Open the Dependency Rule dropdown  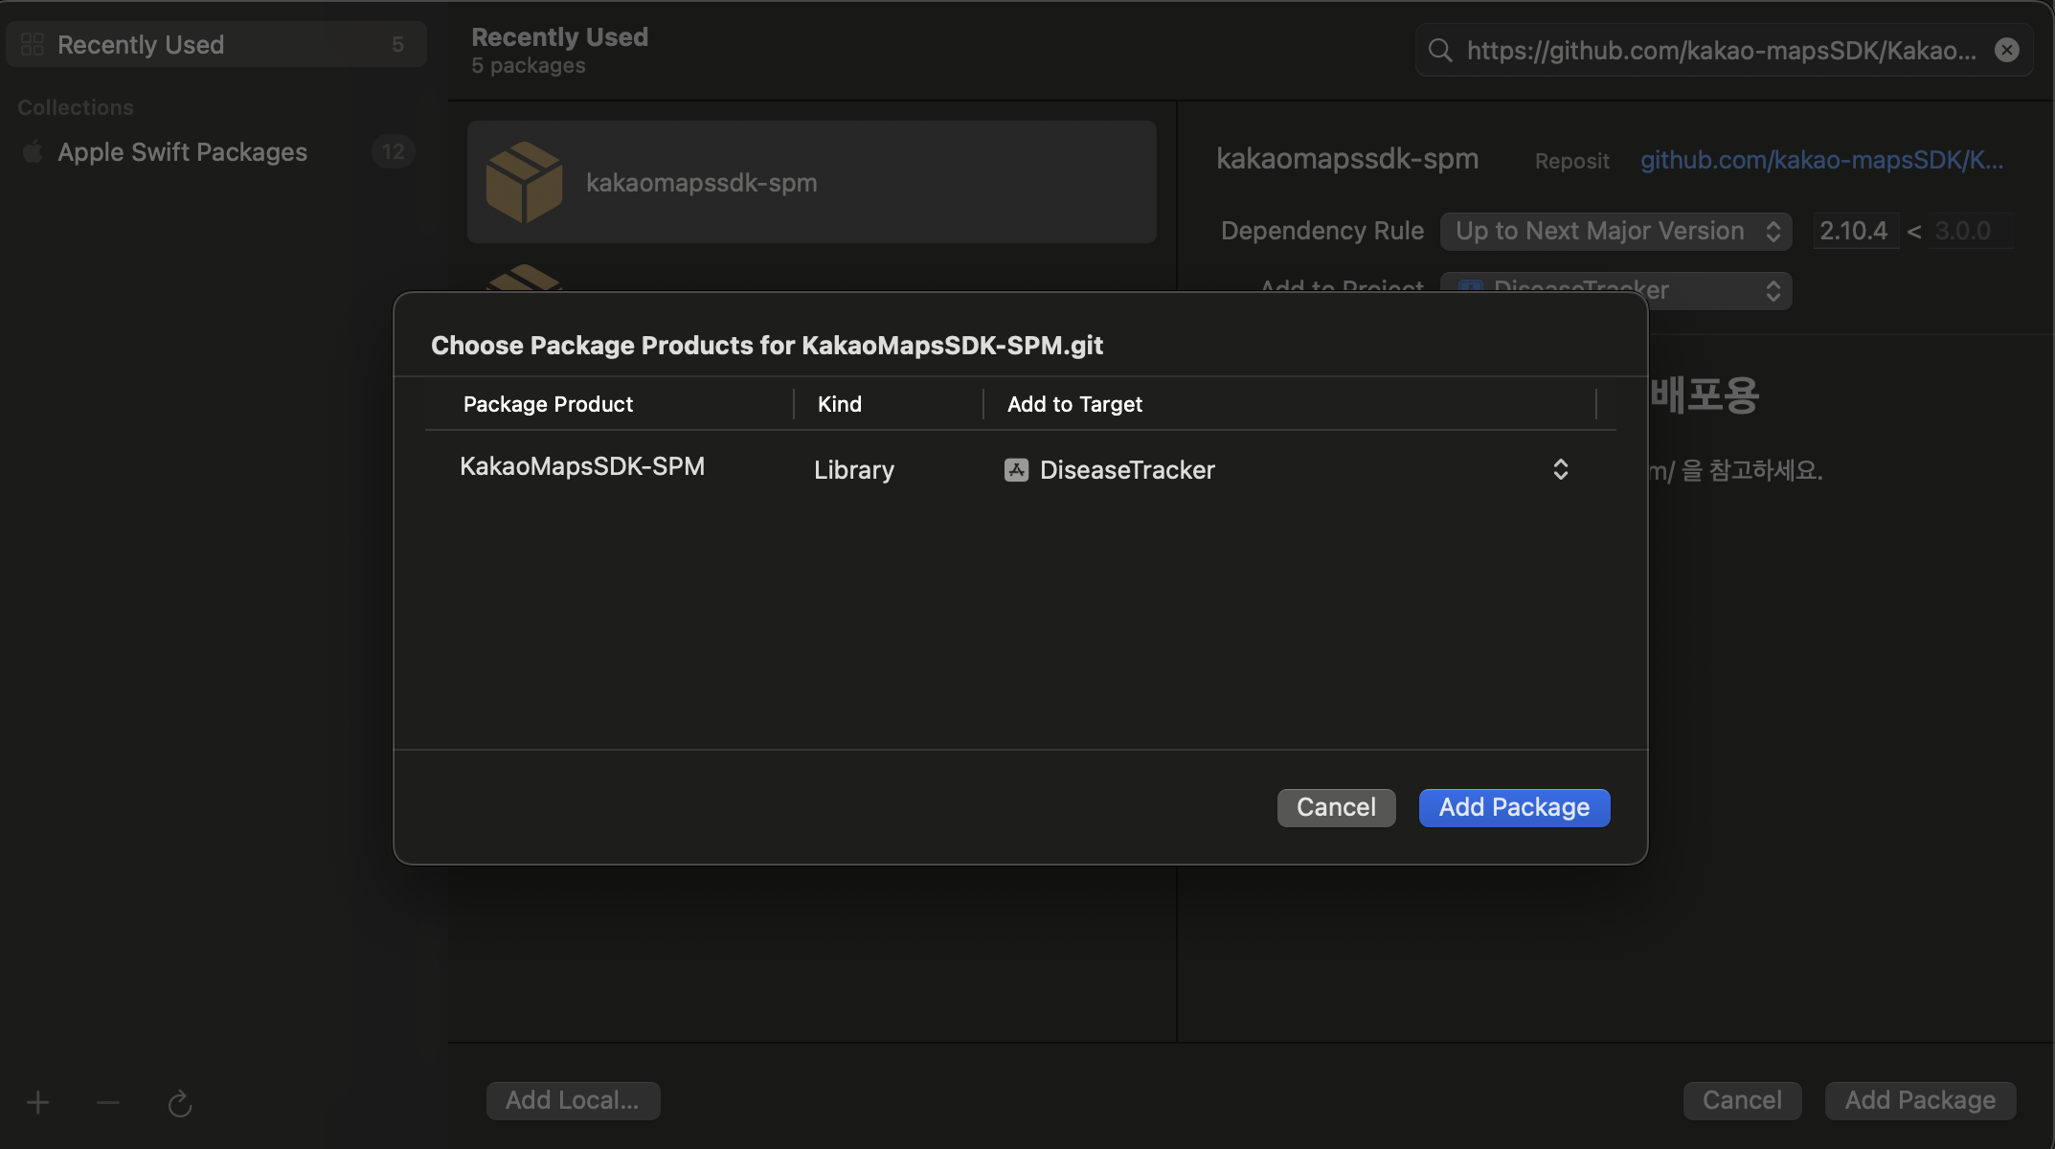(1615, 231)
